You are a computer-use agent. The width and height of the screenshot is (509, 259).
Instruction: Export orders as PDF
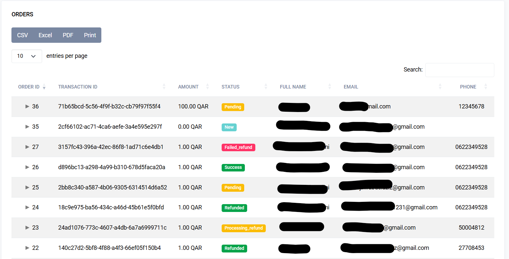pyautogui.click(x=68, y=35)
